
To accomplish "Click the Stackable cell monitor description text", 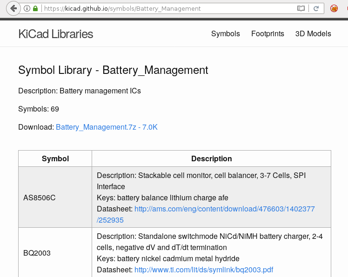I will pos(201,181).
